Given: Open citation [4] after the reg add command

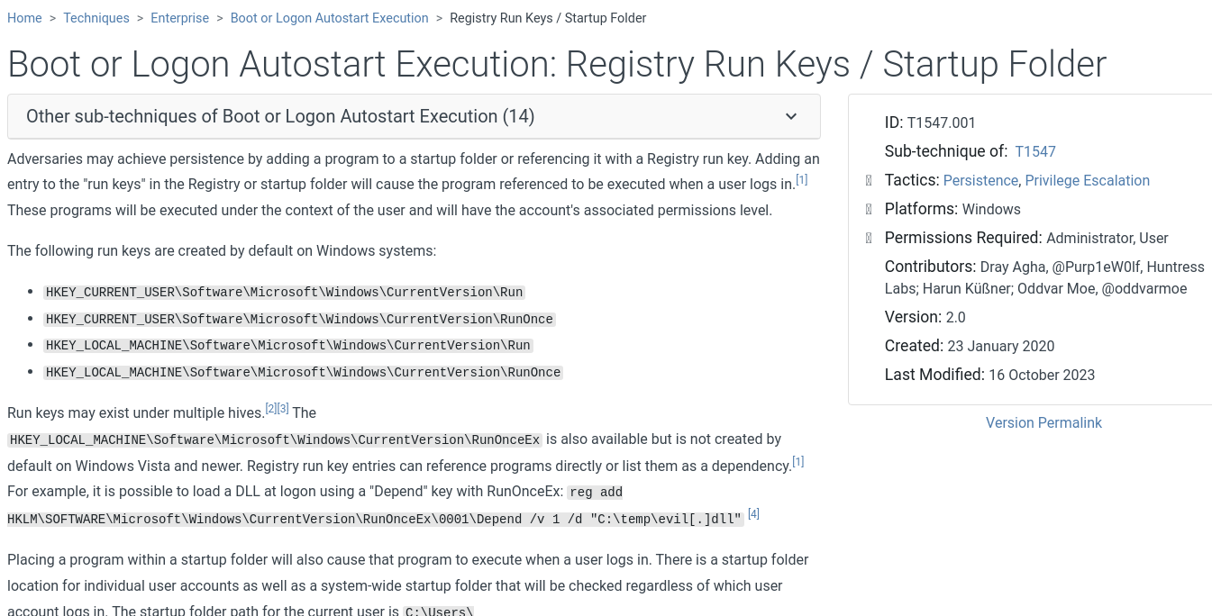Looking at the screenshot, I should click(753, 514).
